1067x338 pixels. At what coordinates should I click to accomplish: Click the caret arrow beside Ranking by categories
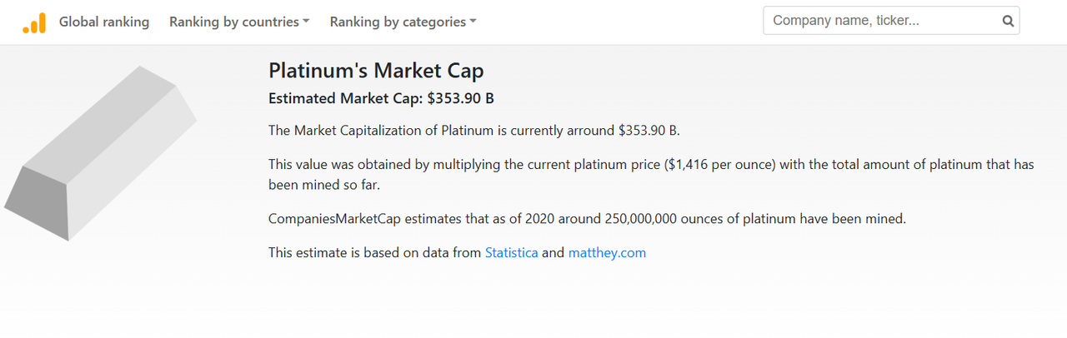point(473,22)
